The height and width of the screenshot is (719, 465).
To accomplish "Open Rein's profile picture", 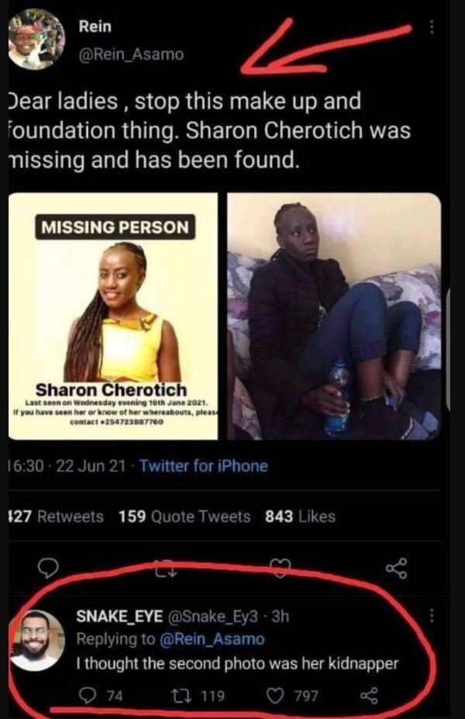I will pyautogui.click(x=36, y=40).
